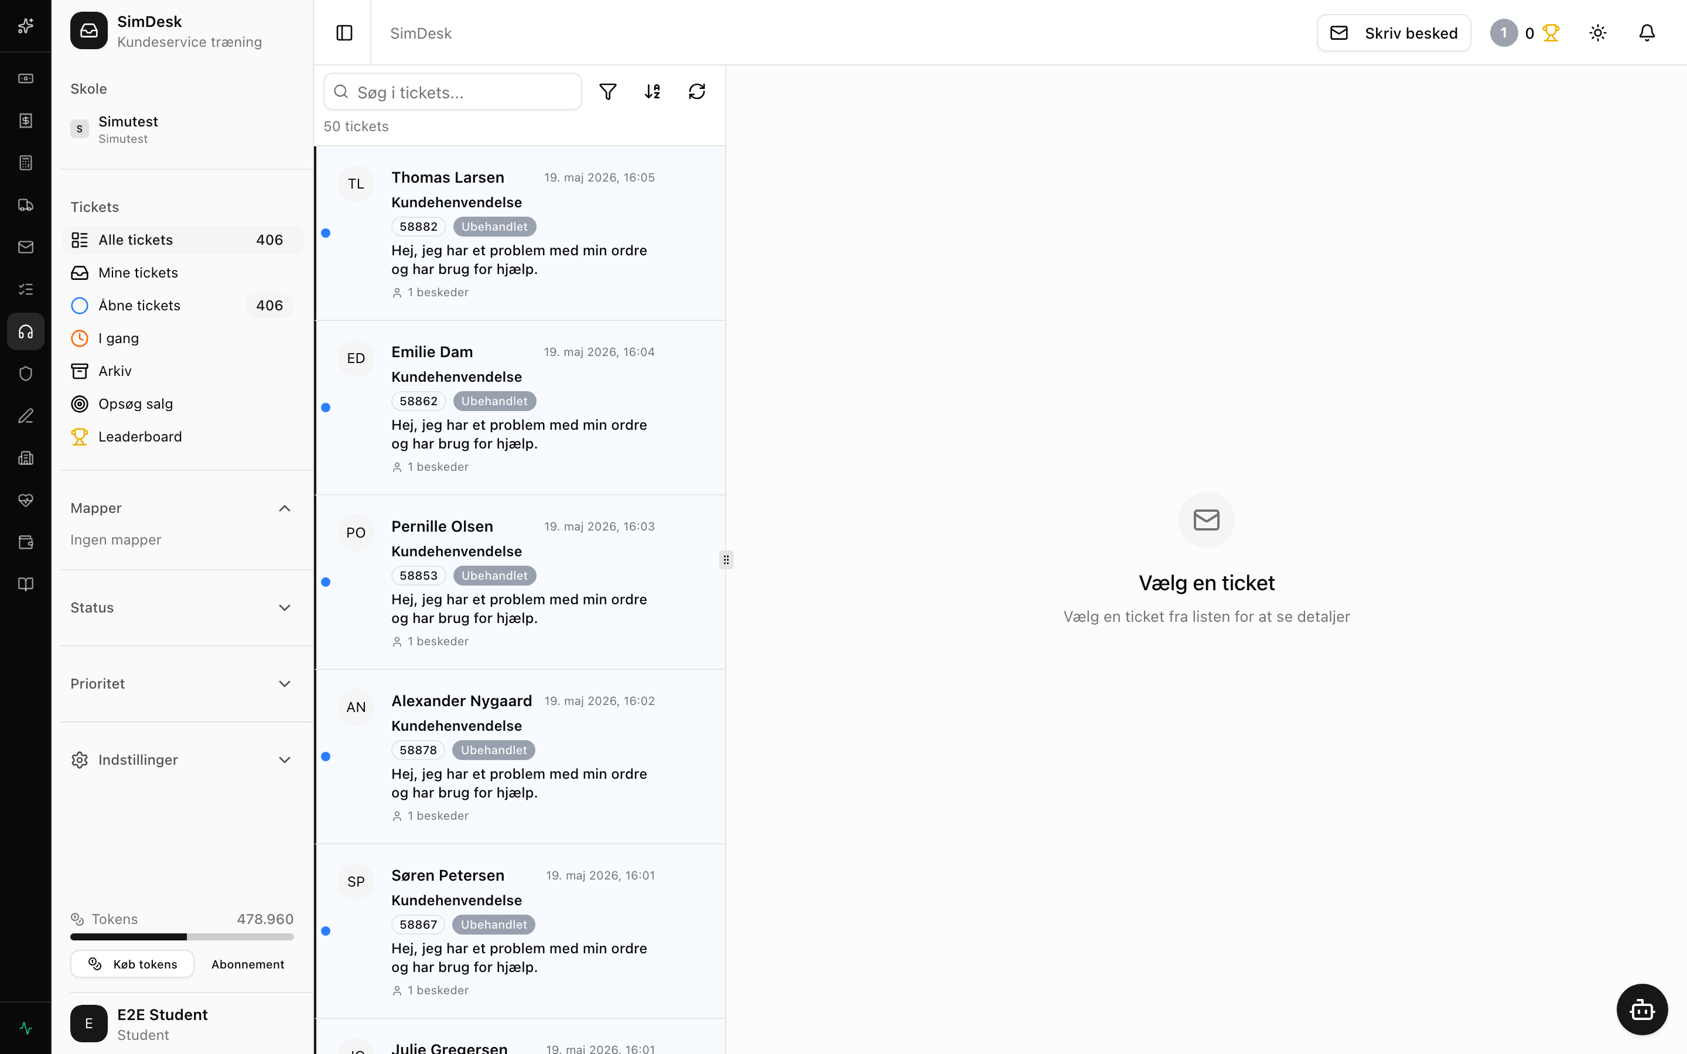Screen dimensions: 1687x1054
Task: Refresh the ticket list
Action: 697,91
